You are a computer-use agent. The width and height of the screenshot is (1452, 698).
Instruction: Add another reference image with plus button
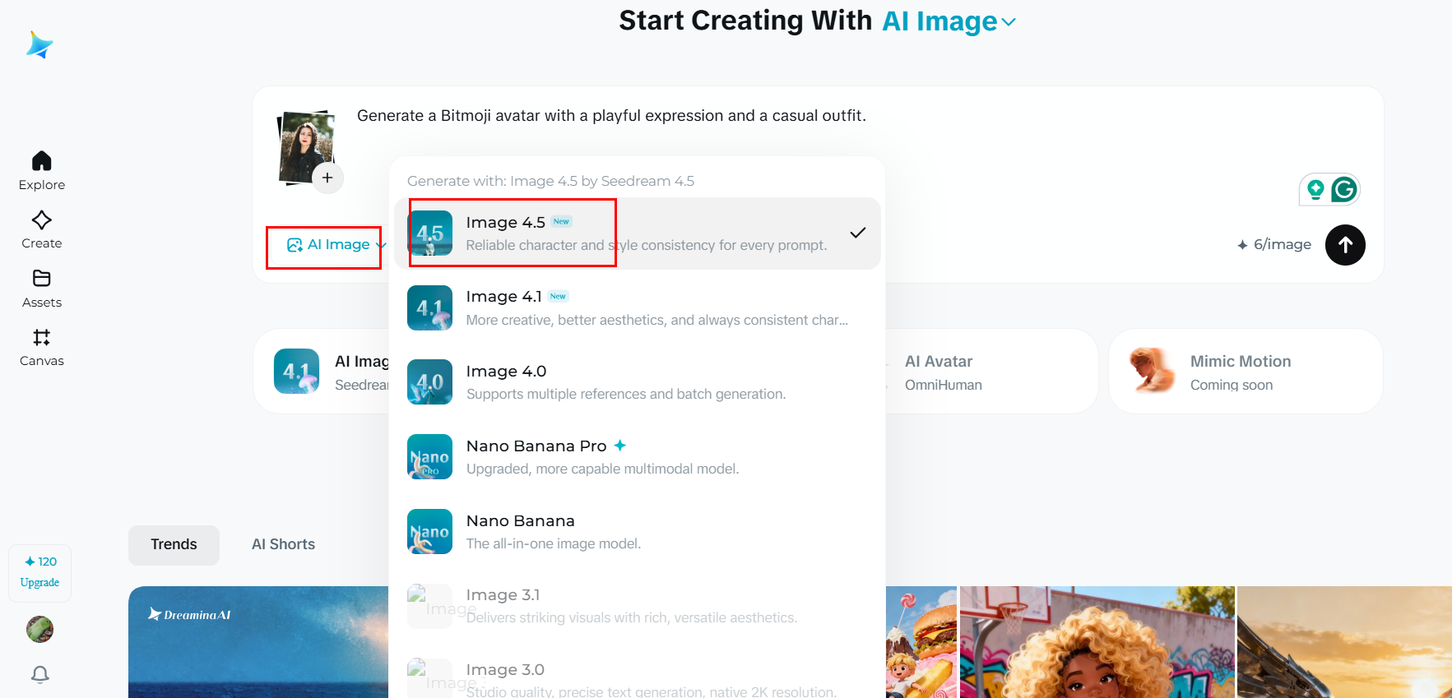pyautogui.click(x=327, y=178)
